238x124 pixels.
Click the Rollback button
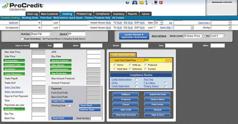pos(126,95)
